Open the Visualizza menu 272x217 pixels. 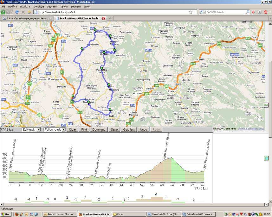25,7
